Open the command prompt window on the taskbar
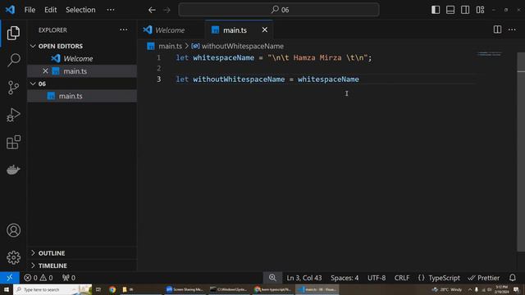This screenshot has width=525, height=295. [229, 289]
